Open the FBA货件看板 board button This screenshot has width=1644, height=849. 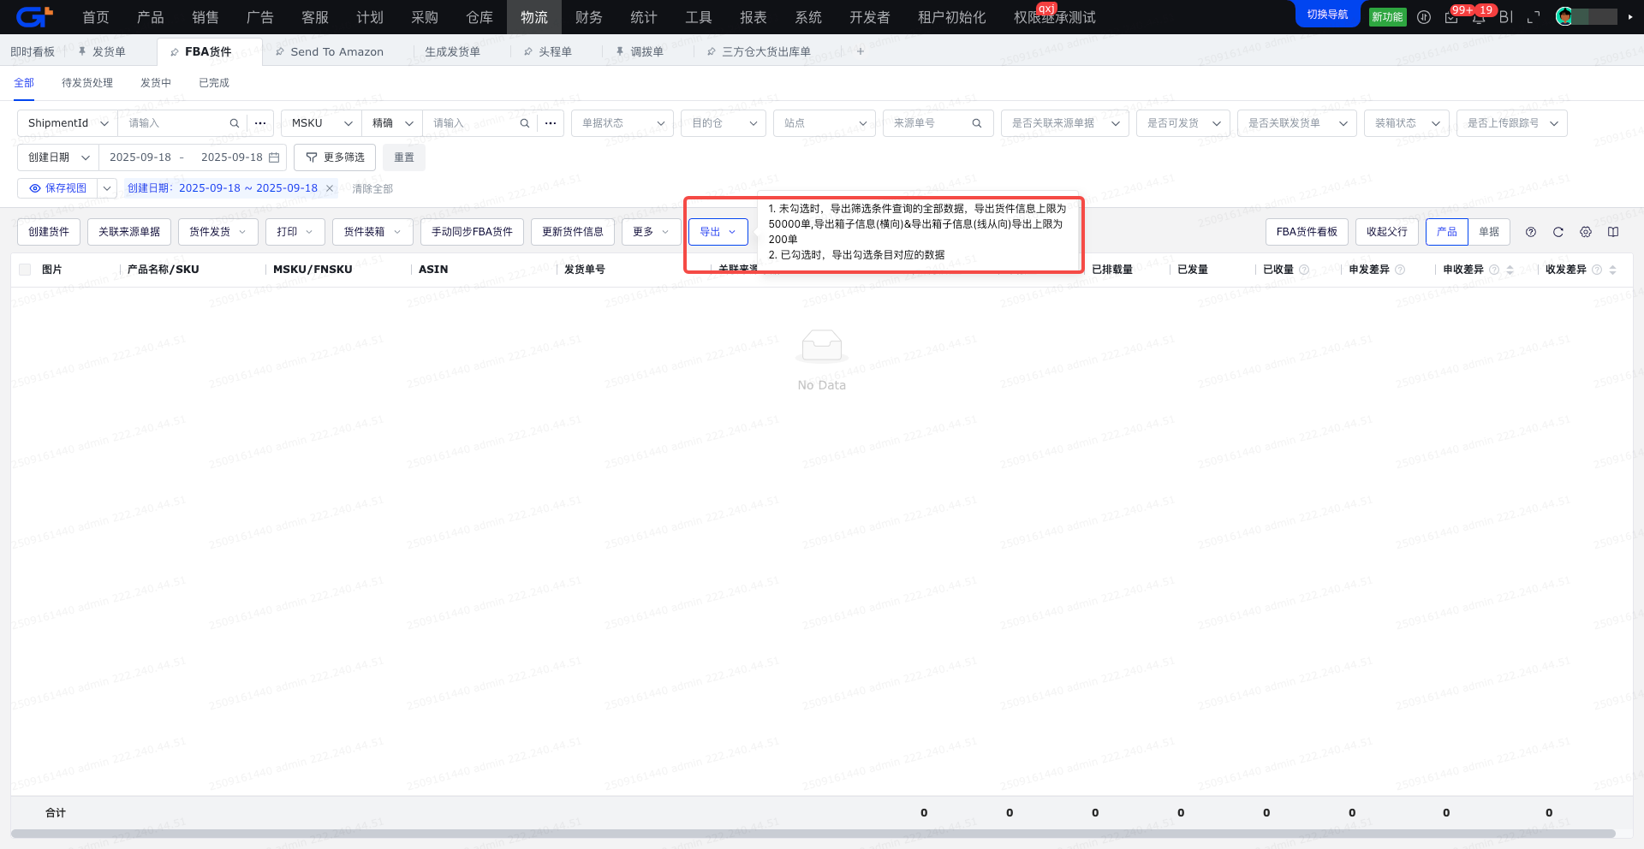1307,232
